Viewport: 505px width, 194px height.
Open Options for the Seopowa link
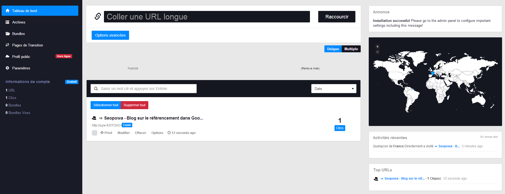click(x=157, y=133)
